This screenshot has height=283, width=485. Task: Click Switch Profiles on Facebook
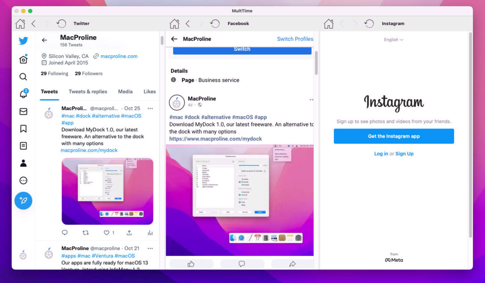(x=295, y=39)
